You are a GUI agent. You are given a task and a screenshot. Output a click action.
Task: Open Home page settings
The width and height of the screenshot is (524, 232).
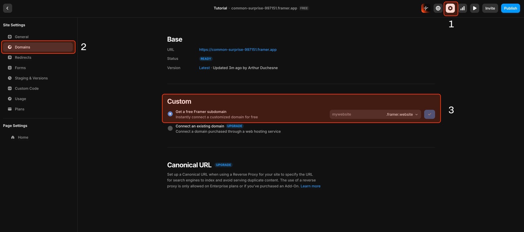(x=38, y=137)
